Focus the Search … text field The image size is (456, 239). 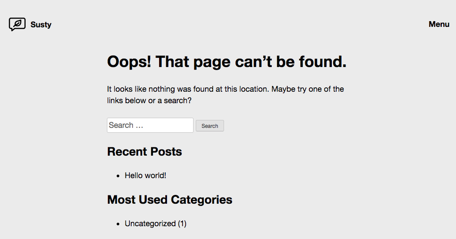point(150,125)
